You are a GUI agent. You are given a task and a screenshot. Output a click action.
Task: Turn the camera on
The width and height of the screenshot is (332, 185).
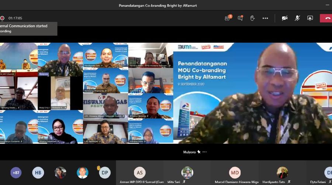point(284,18)
